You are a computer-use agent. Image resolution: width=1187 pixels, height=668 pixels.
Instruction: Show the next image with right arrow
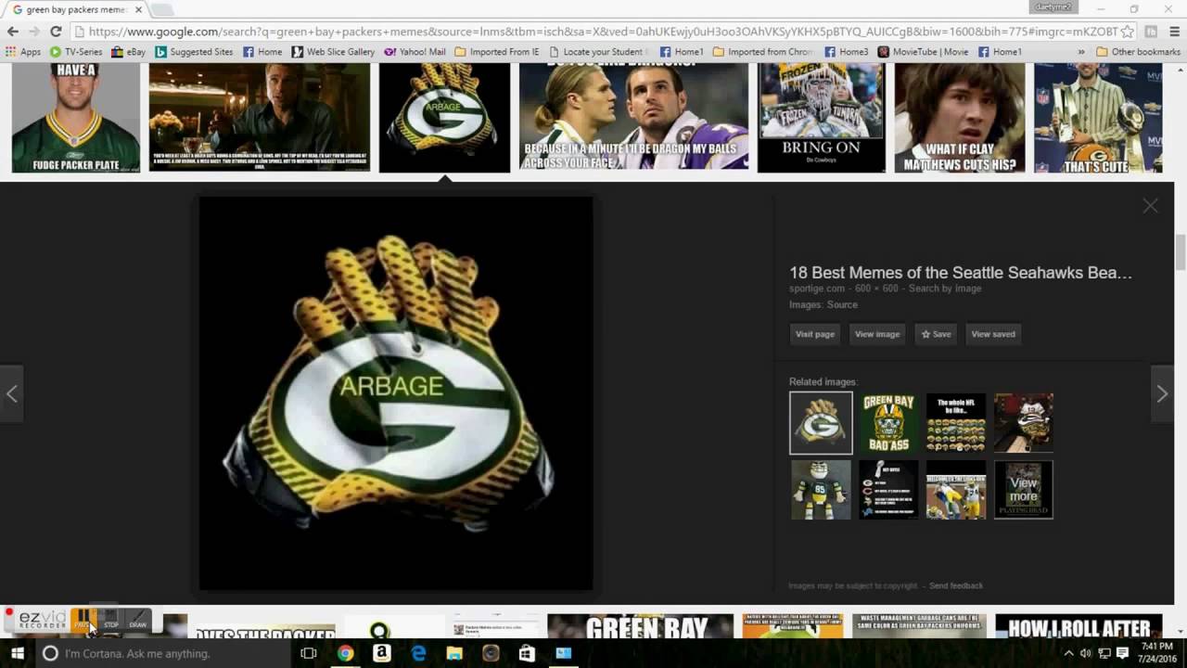tap(1162, 393)
